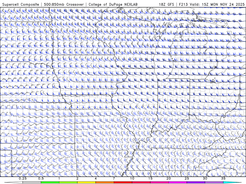Click the '30' legend value

tap(205, 178)
